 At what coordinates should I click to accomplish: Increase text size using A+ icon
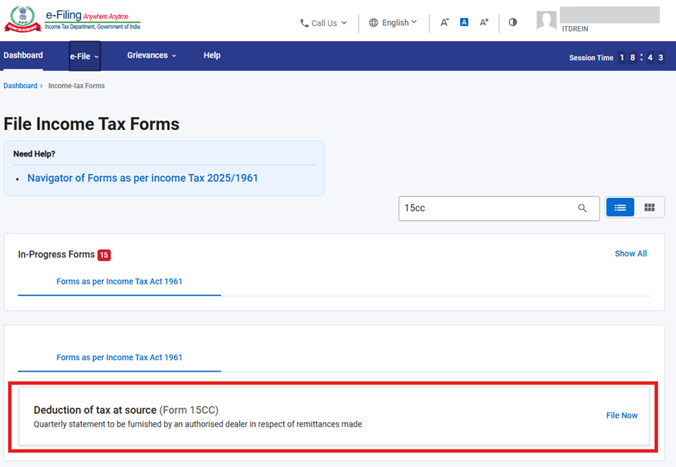point(484,22)
